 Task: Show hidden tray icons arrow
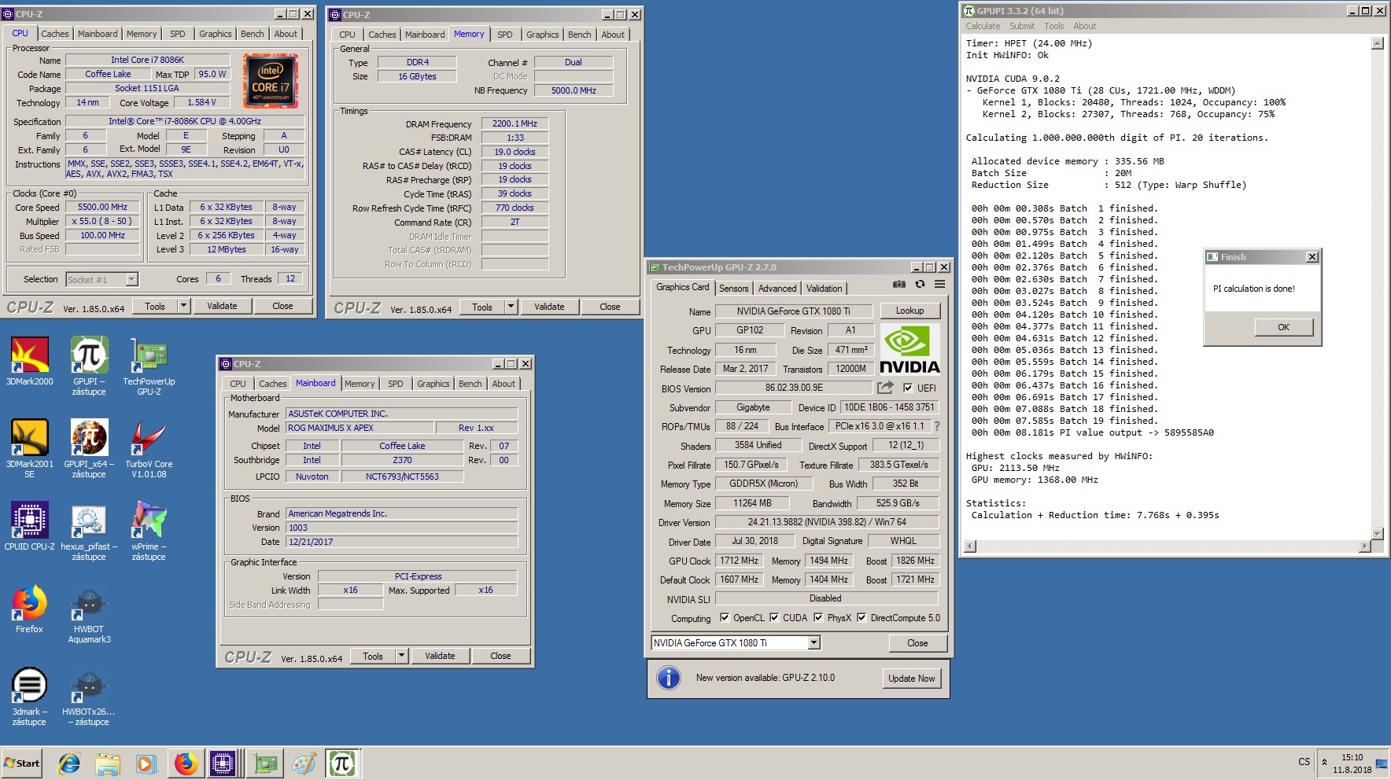(x=1324, y=762)
